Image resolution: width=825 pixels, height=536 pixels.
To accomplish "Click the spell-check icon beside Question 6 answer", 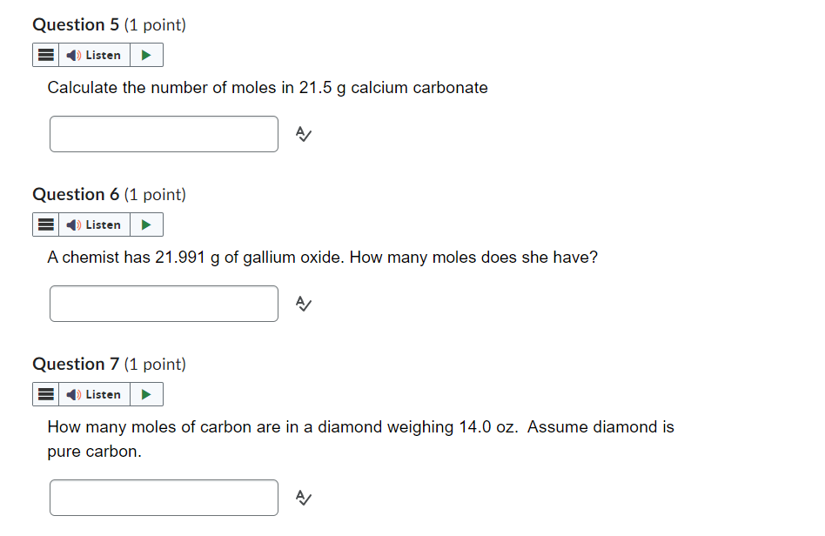I will [x=302, y=304].
